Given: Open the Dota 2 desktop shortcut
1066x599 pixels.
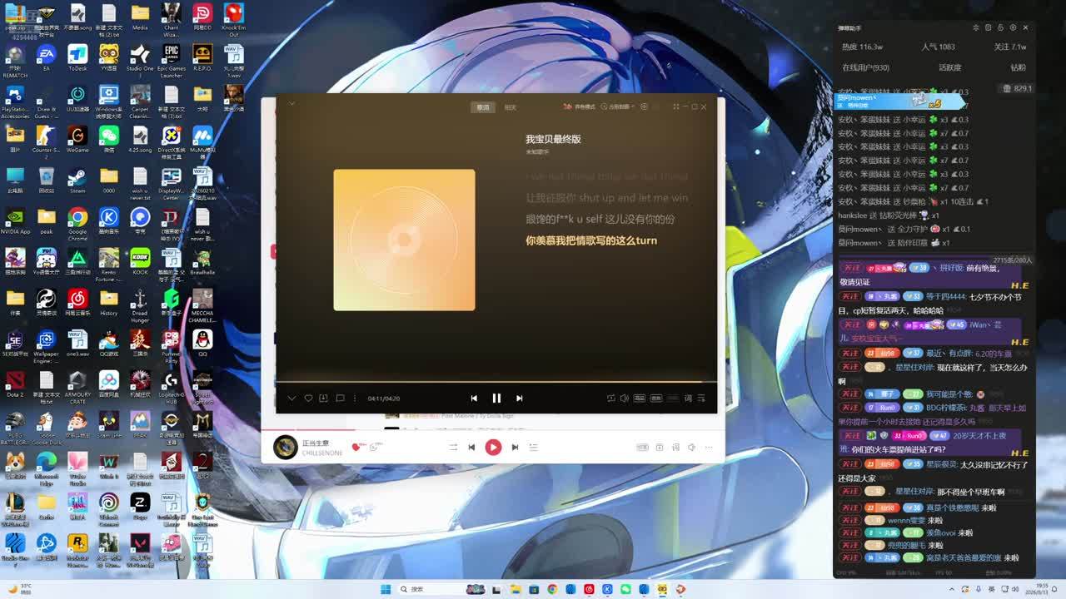Looking at the screenshot, I should coord(15,384).
